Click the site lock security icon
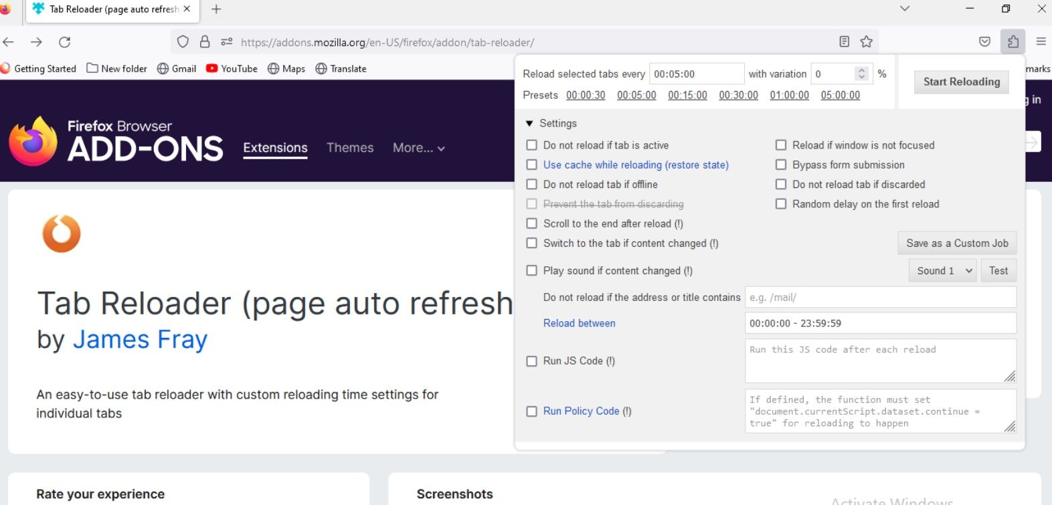Viewport: 1052px width, 505px height. [205, 41]
